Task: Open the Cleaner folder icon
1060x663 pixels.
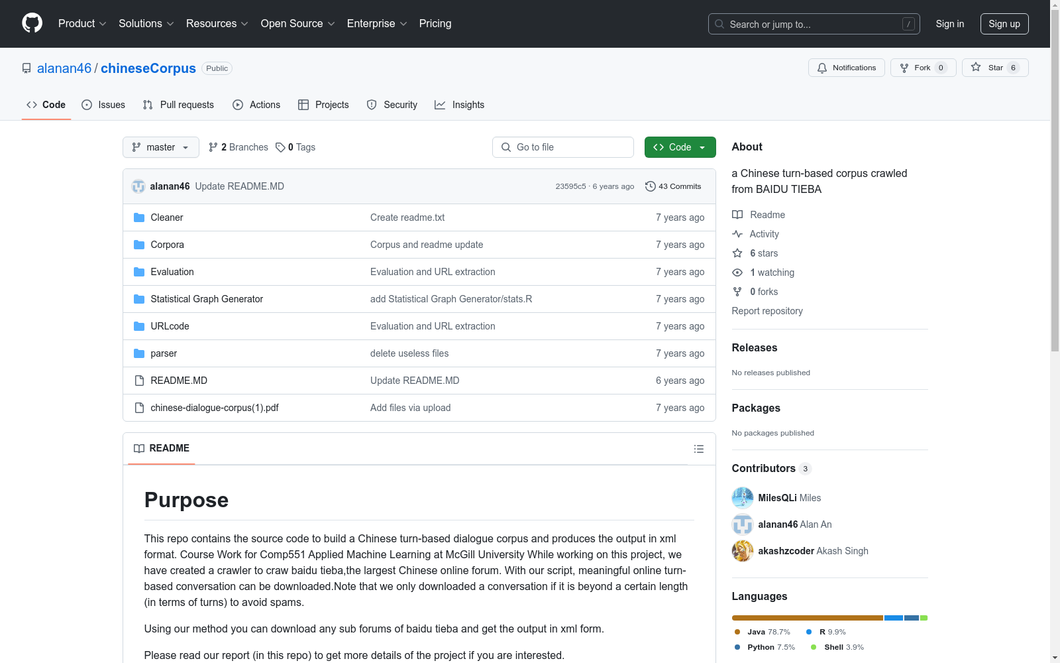Action: [x=139, y=217]
